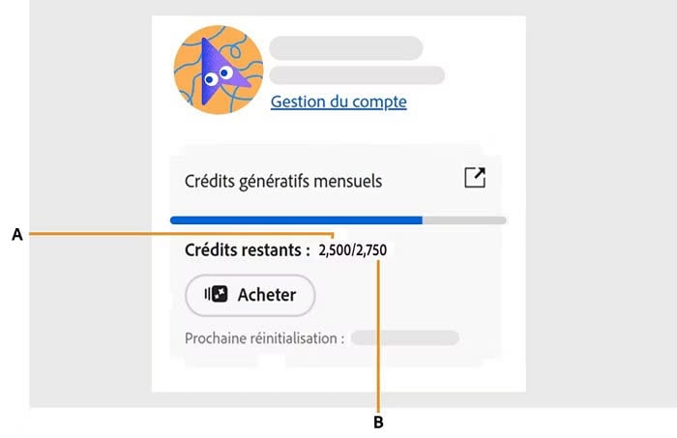This screenshot has width=677, height=438.
Task: Click the Crédits restants label
Action: 248,249
